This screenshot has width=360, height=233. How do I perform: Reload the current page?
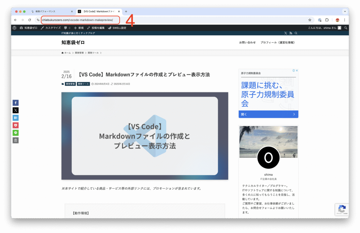(30, 20)
